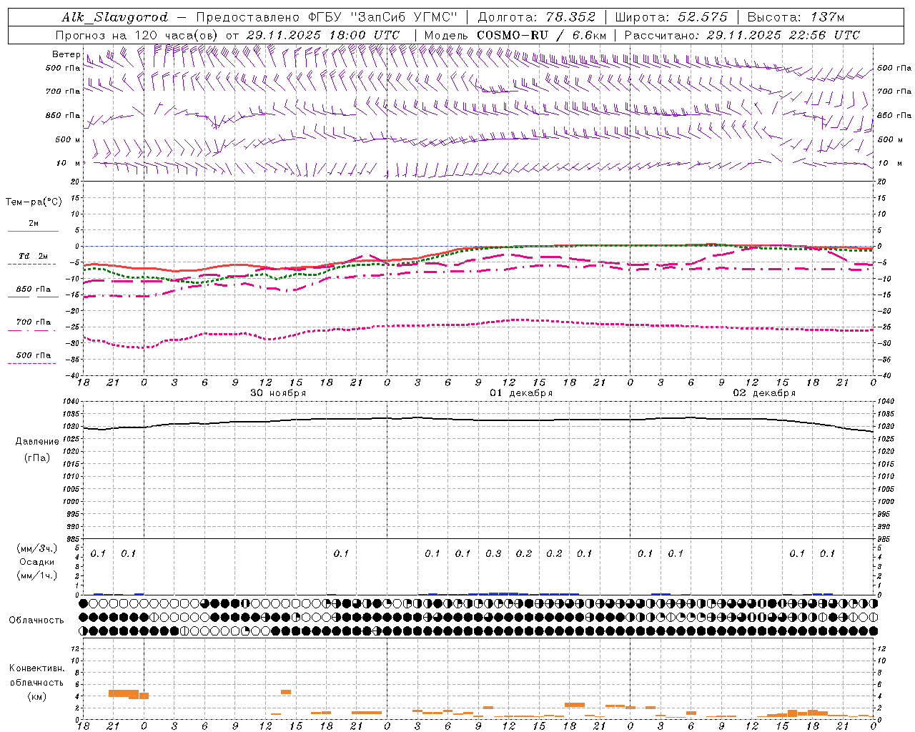Click the 'Рассчитано: 29.11.2025 22:56 UTC' timestamp
The image size is (915, 732).
tap(742, 35)
